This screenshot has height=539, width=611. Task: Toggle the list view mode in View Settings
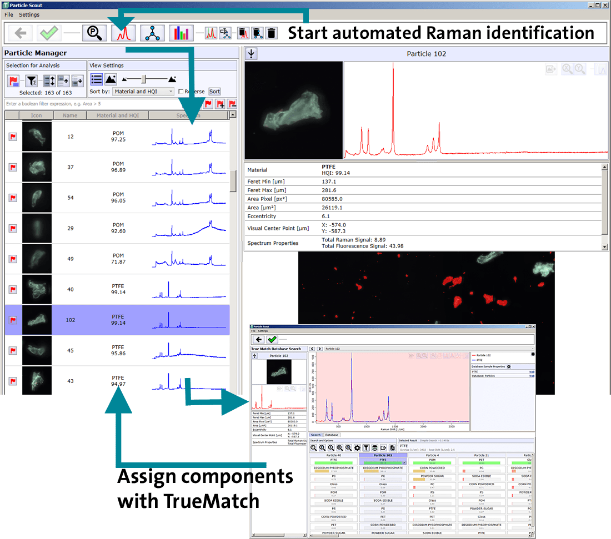pyautogui.click(x=96, y=79)
